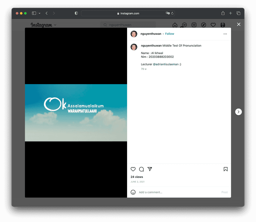256x222 pixels.
Task: Open Safari share menu
Action: (223, 13)
